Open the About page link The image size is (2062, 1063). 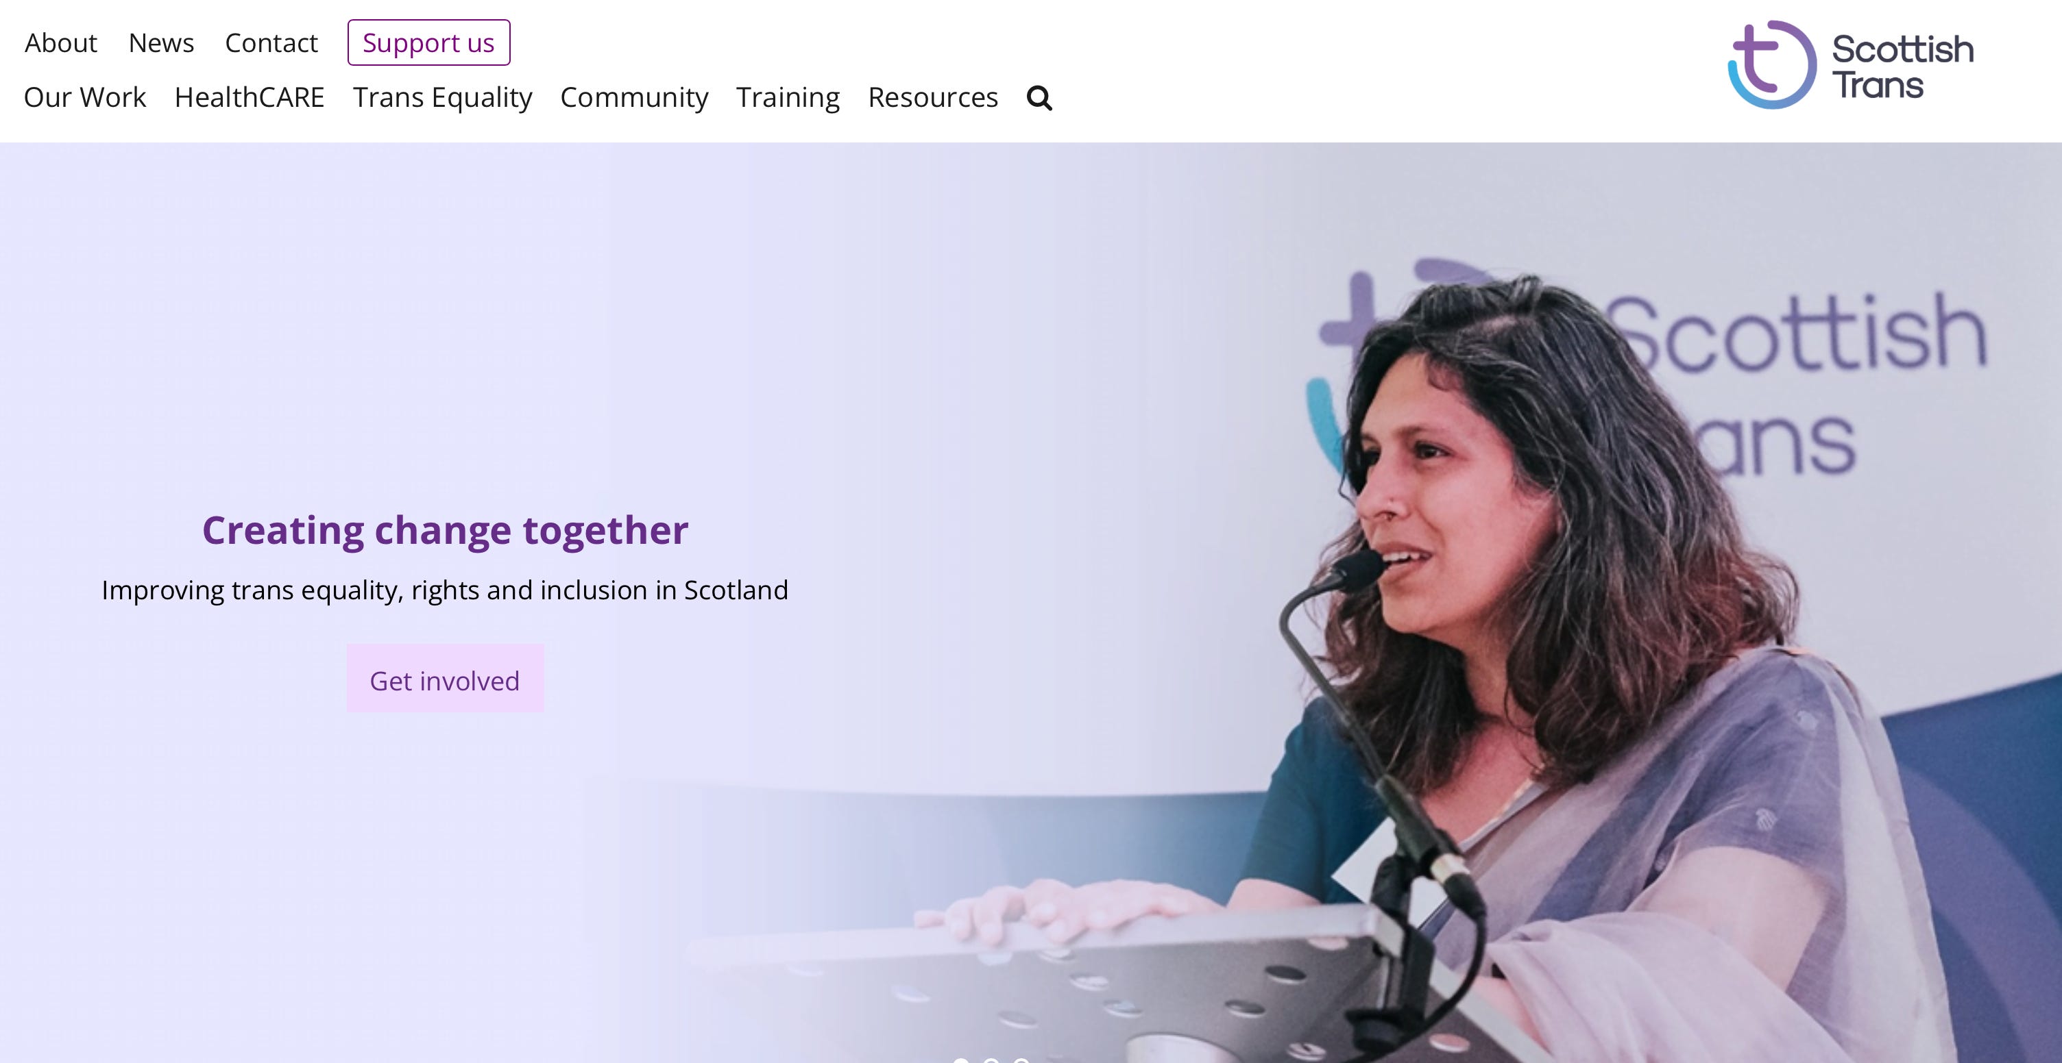point(61,42)
